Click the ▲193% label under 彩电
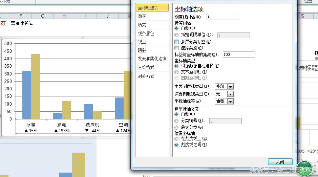This screenshot has height=177, width=318. [x=62, y=131]
